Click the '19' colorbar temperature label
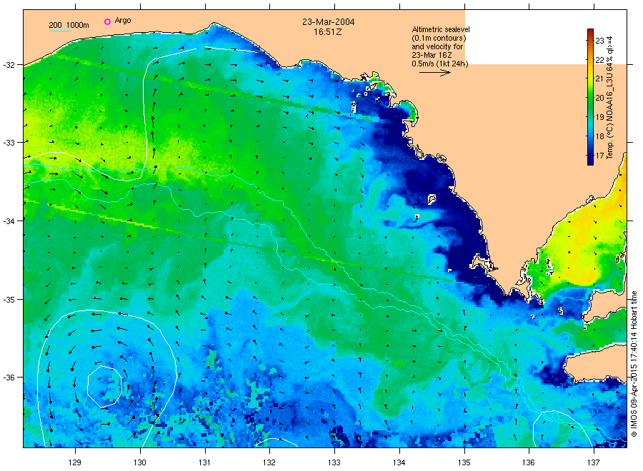 click(x=599, y=117)
